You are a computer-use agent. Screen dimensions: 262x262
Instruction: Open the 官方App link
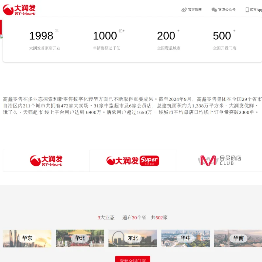(x=256, y=10)
